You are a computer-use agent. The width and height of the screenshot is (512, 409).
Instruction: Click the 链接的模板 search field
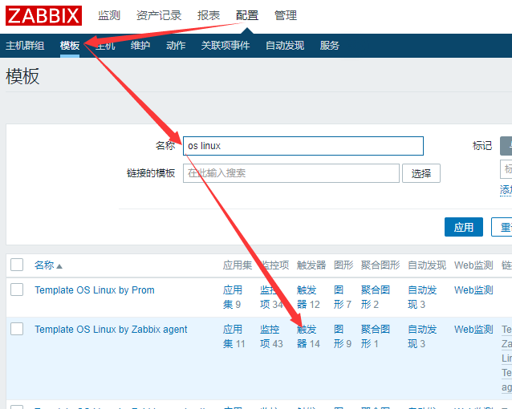(291, 173)
